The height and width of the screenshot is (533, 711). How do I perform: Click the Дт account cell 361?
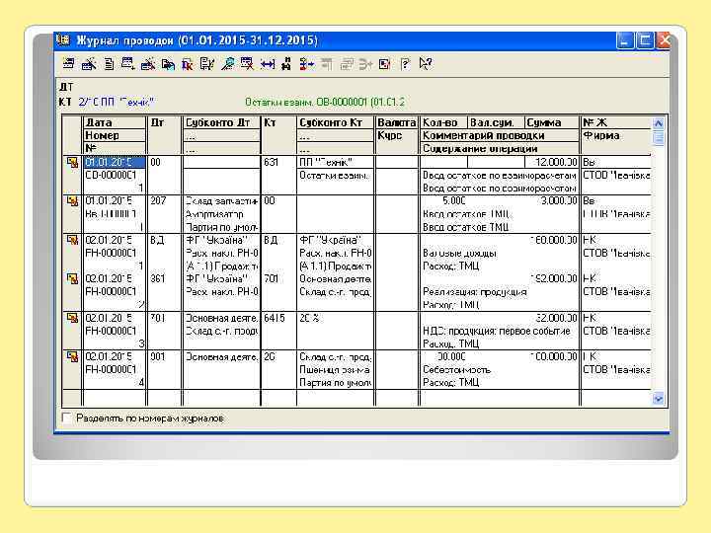point(164,278)
